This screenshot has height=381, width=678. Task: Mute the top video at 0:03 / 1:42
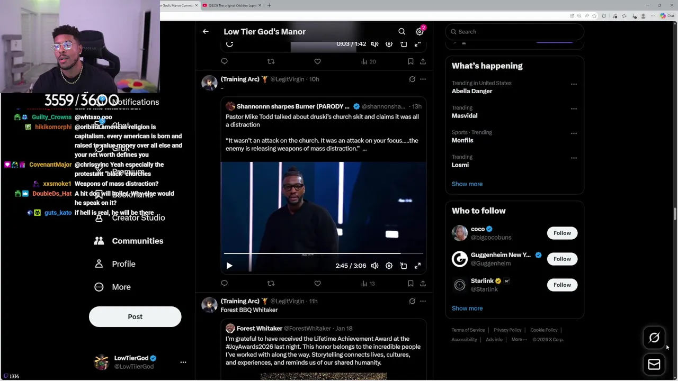(x=374, y=44)
